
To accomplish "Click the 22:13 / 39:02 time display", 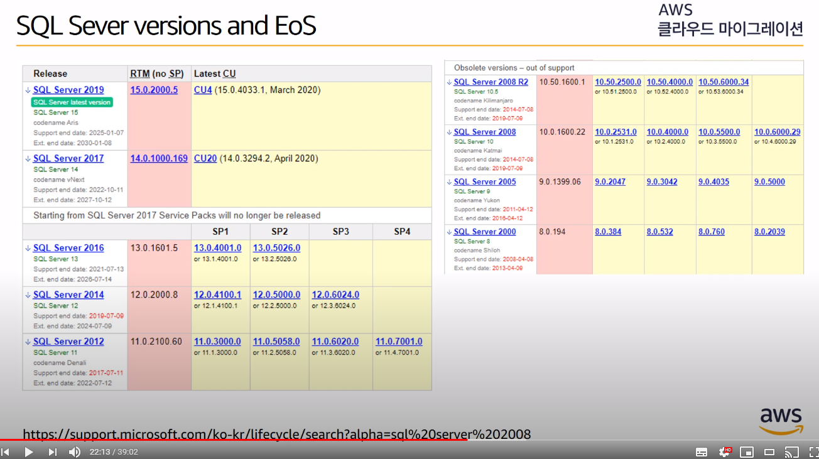I will coord(114,452).
